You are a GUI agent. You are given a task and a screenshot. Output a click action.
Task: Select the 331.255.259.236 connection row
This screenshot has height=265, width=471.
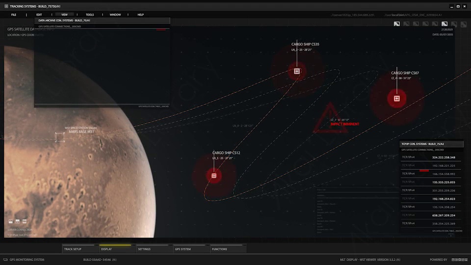(x=431, y=190)
